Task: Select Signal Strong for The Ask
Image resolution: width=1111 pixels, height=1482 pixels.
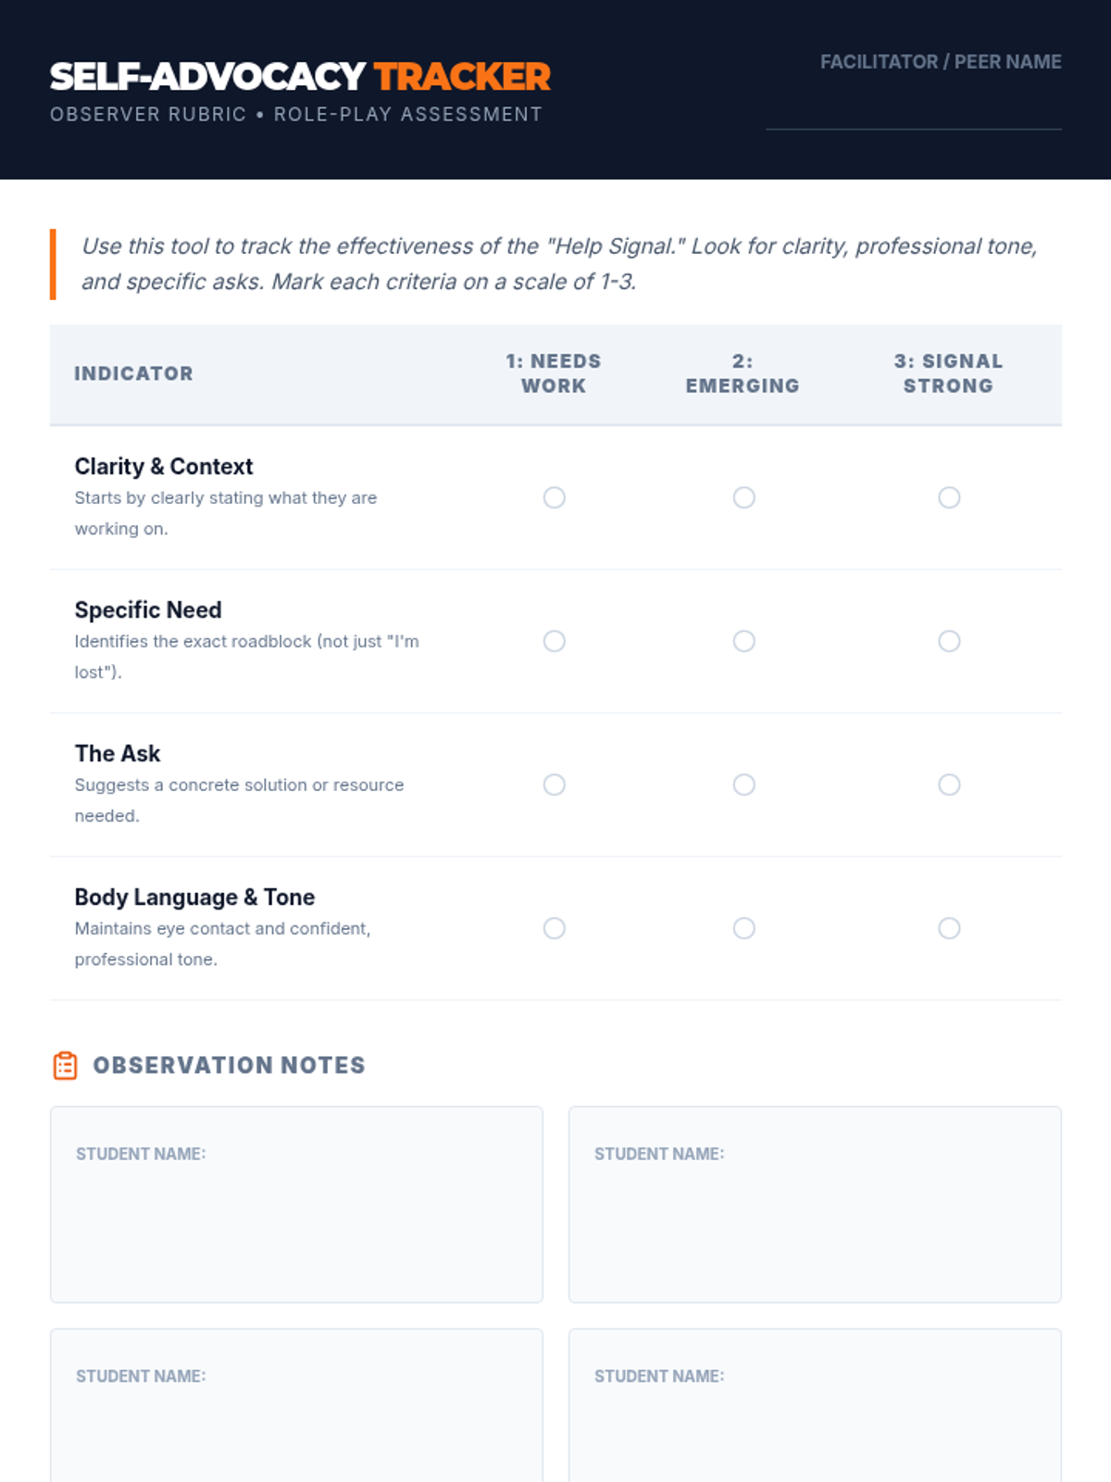Action: (x=949, y=785)
